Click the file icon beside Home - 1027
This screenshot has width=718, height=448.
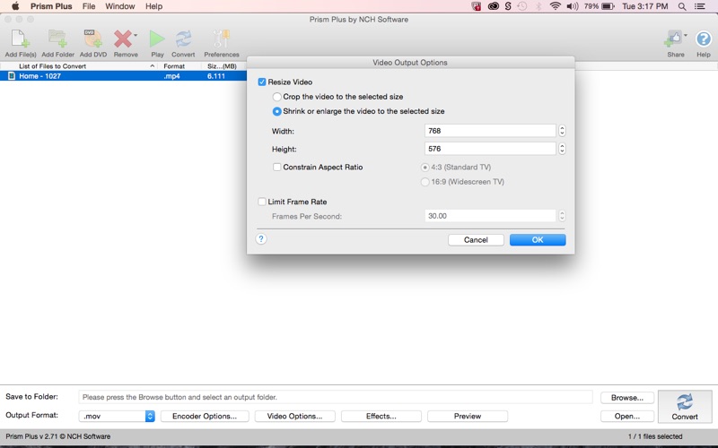(x=12, y=76)
